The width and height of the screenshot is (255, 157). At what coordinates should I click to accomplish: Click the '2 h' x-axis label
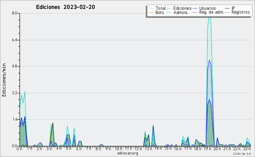[39, 149]
